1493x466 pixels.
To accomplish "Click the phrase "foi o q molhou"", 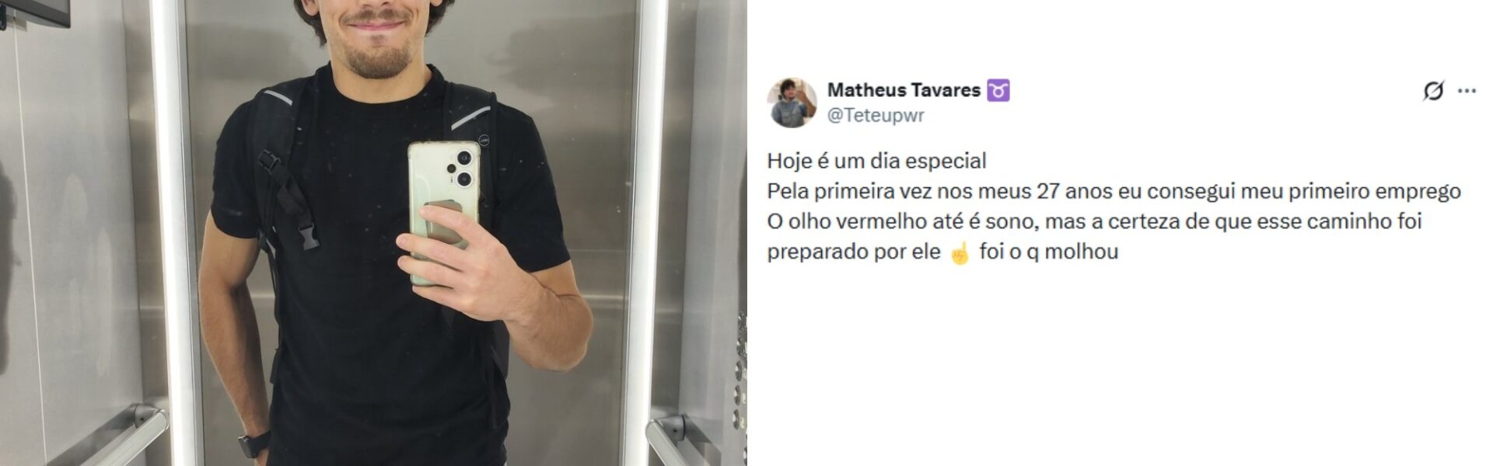I will pyautogui.click(x=1048, y=252).
